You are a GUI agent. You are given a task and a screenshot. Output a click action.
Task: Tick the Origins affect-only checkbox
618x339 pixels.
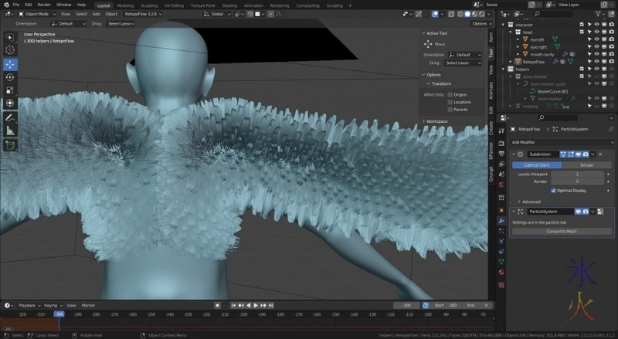tap(450, 95)
